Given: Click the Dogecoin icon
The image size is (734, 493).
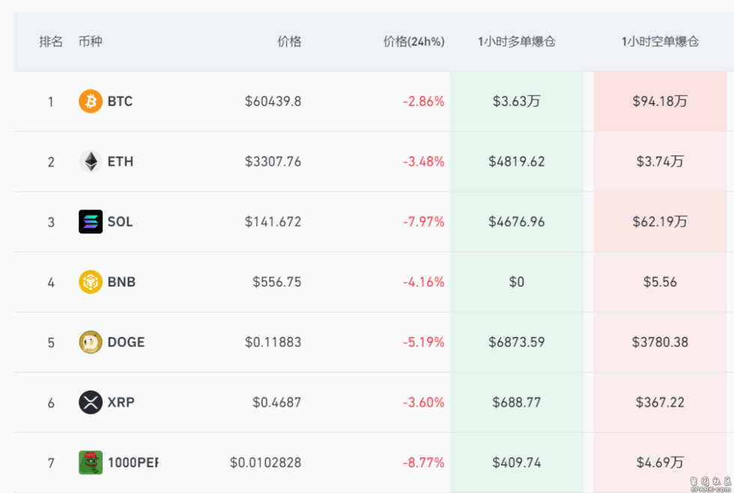Looking at the screenshot, I should coord(91,342).
